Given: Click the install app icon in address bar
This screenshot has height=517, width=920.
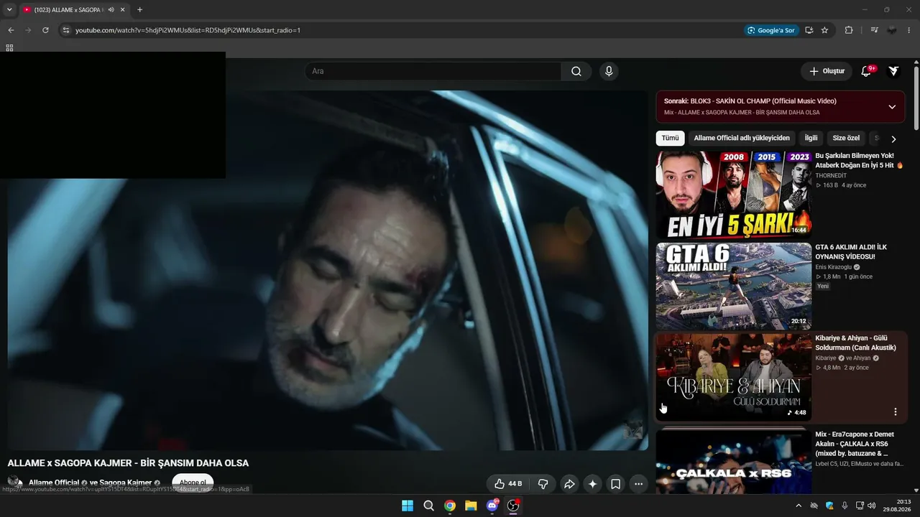Looking at the screenshot, I should tap(809, 30).
